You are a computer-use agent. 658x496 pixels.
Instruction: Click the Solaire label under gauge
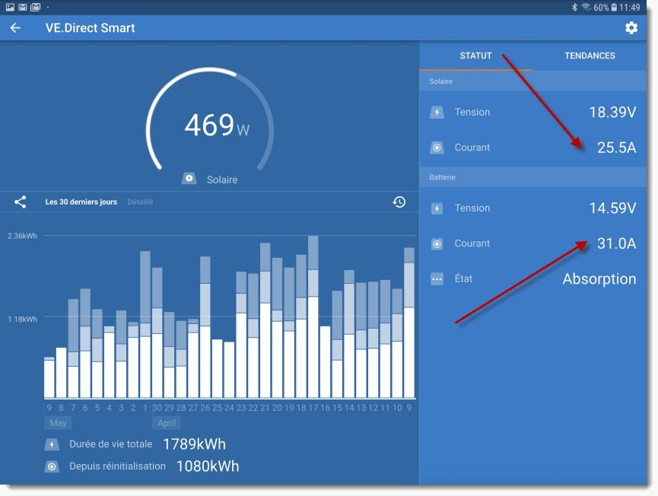click(x=222, y=180)
